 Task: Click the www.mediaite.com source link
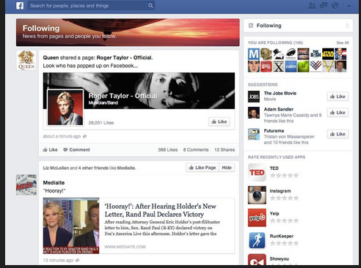[x=125, y=247]
